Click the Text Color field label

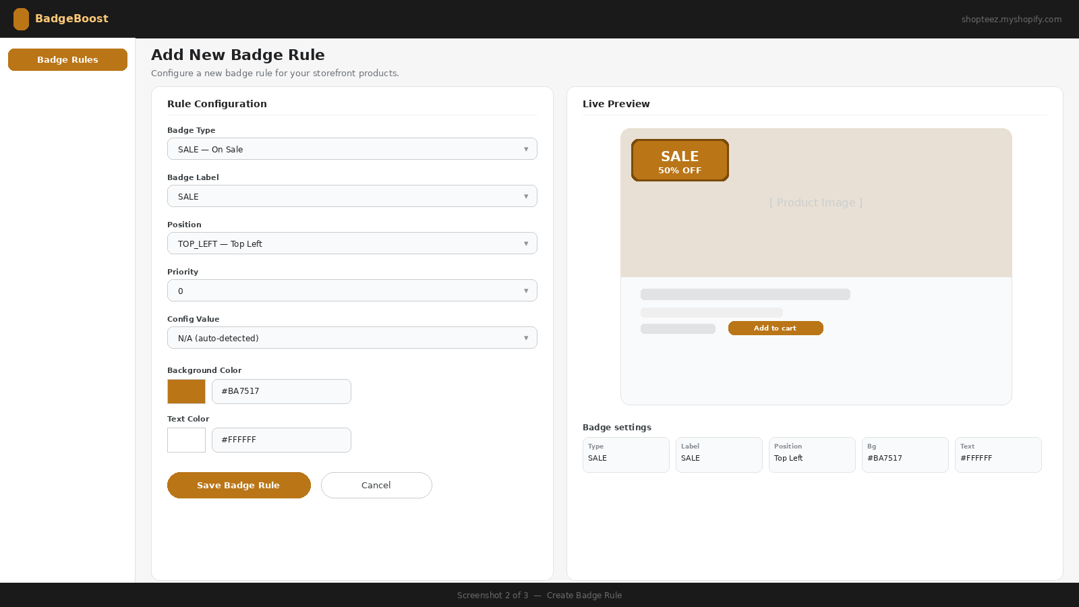pos(188,419)
